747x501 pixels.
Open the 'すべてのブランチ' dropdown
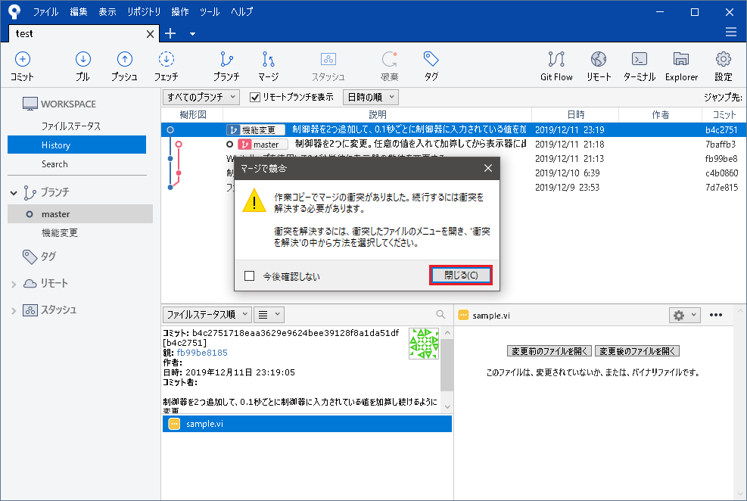(x=201, y=97)
